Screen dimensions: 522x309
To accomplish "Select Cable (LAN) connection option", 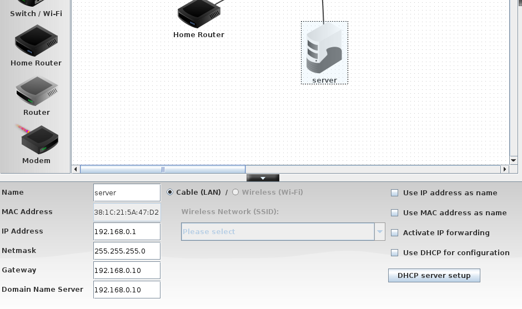I will [170, 193].
